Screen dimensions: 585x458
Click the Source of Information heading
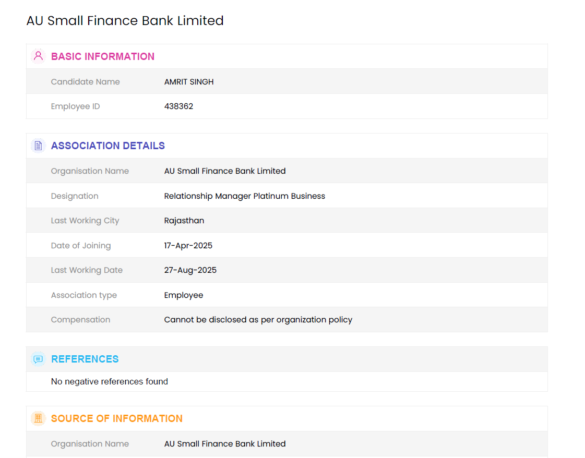coord(117,418)
